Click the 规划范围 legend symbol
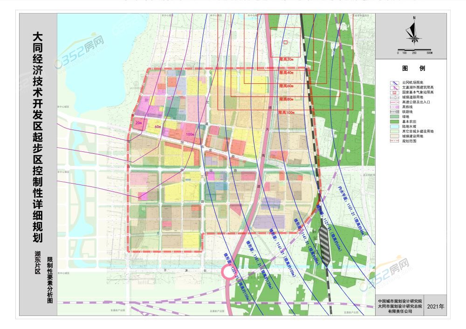 (x=394, y=140)
